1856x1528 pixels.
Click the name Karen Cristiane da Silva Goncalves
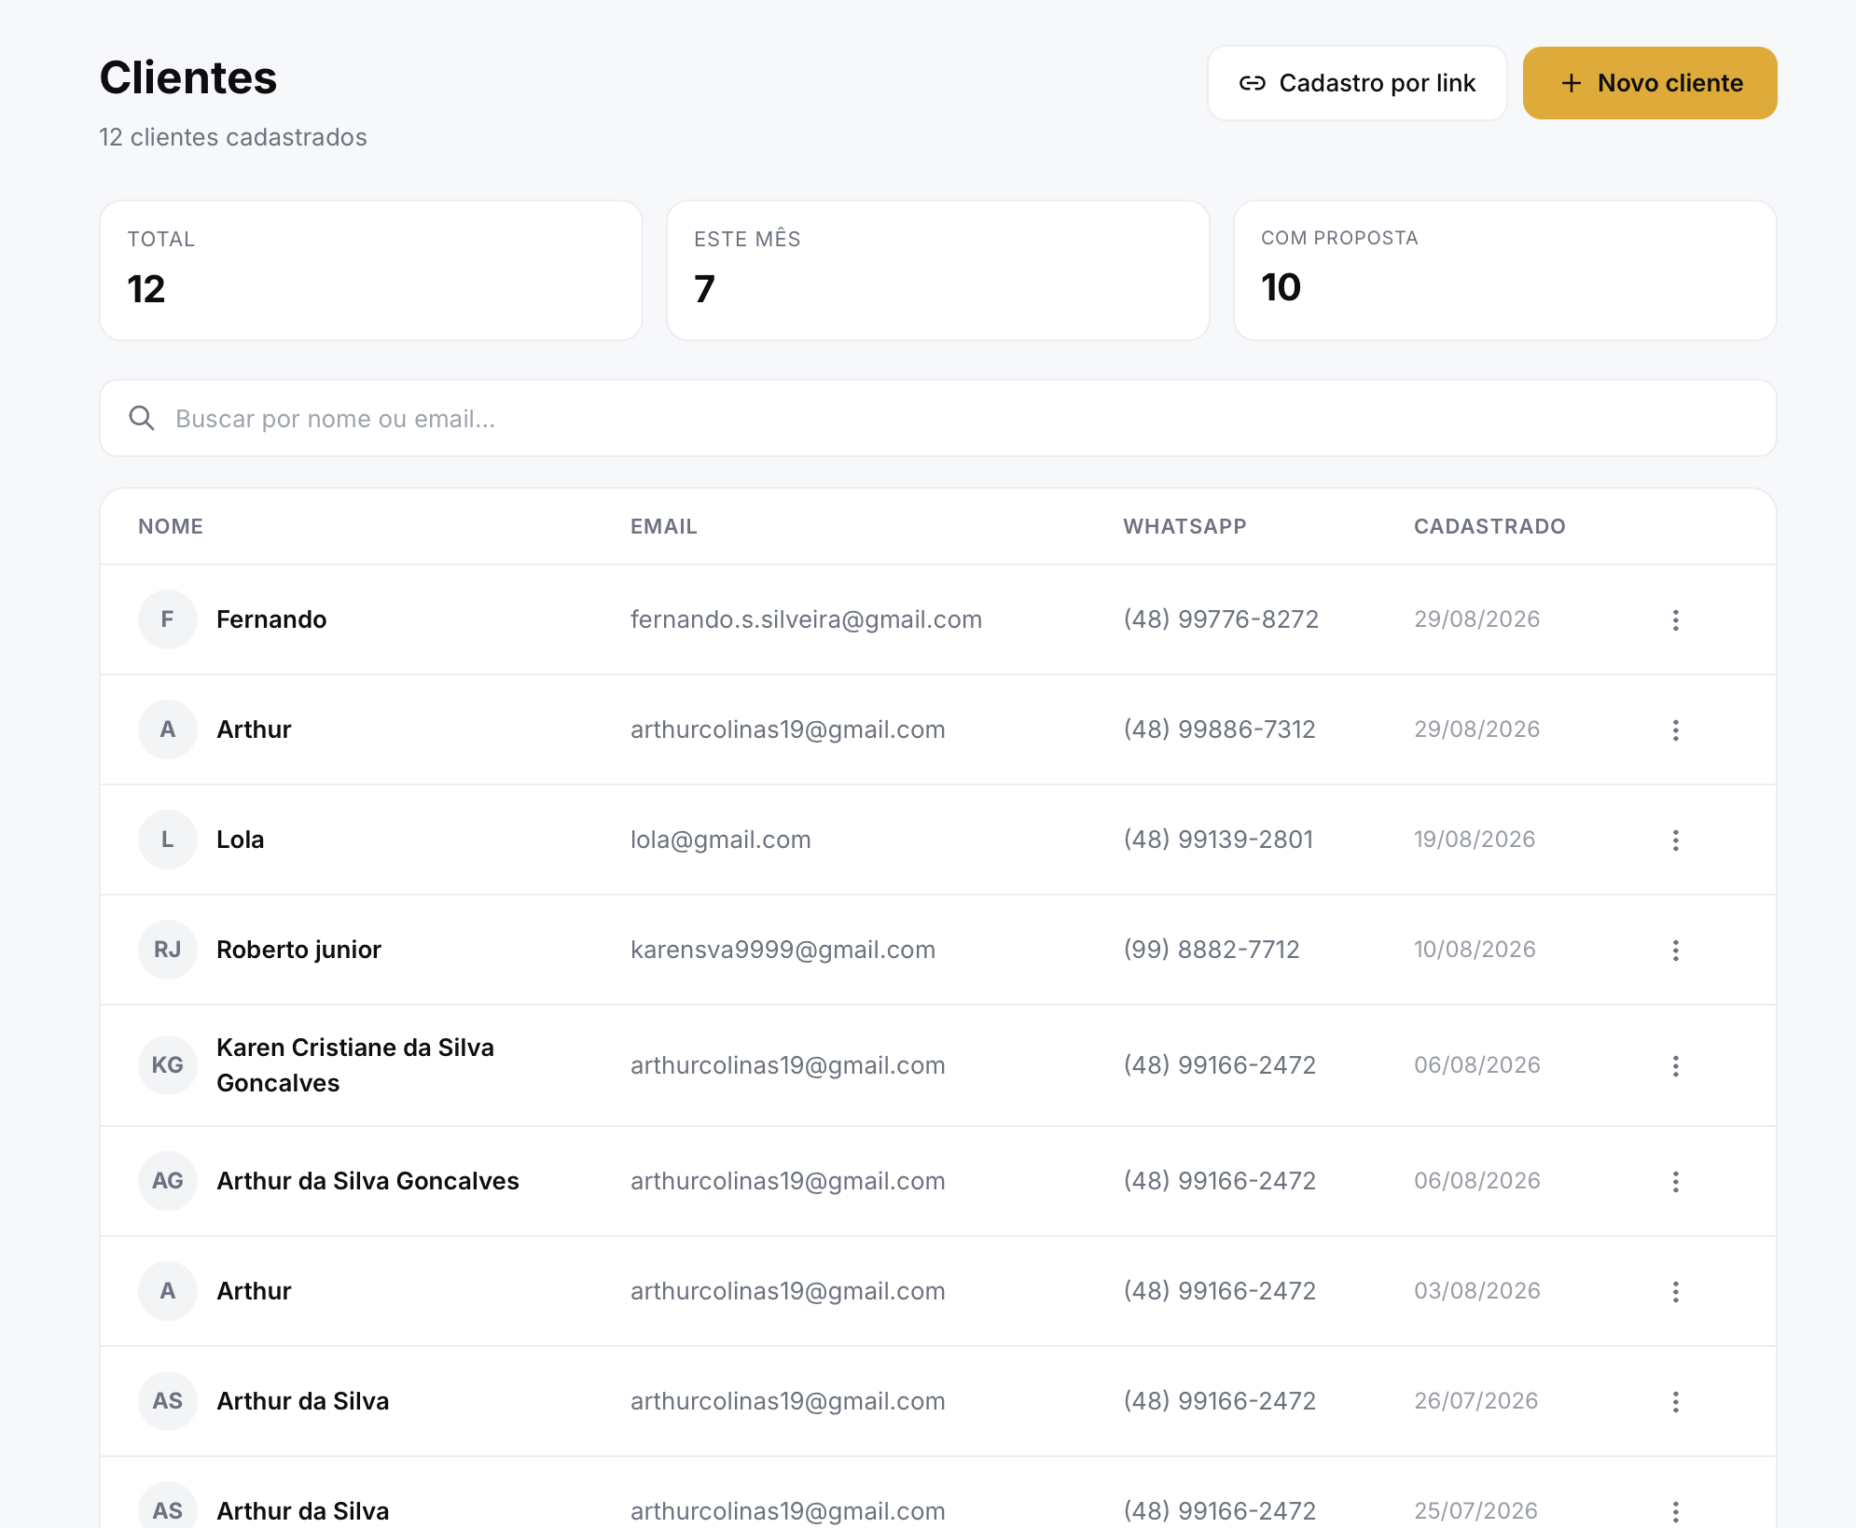click(355, 1065)
